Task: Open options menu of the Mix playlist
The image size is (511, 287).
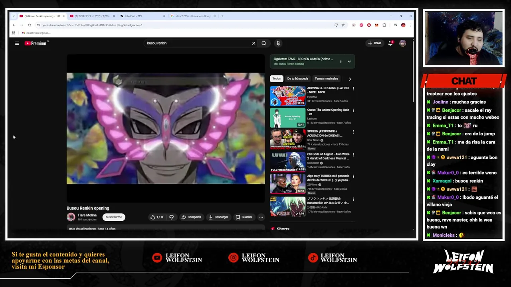Action: coord(341,61)
